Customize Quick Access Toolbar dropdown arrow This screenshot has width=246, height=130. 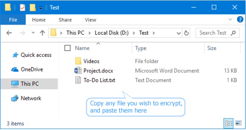[41, 8]
